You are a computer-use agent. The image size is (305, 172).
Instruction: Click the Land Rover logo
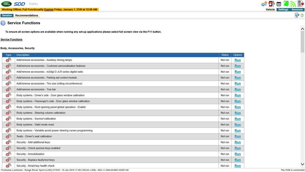tap(6, 4)
